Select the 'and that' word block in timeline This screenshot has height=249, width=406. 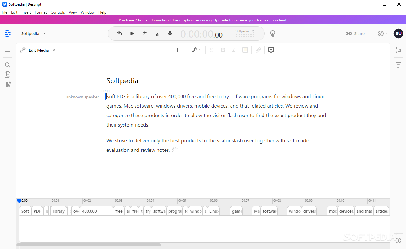point(364,211)
